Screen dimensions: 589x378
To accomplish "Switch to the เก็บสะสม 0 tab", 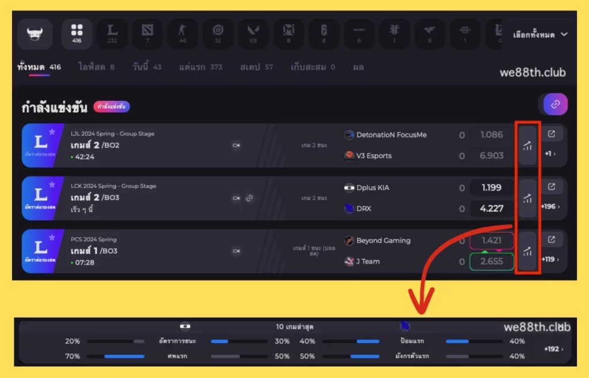I will tap(313, 67).
